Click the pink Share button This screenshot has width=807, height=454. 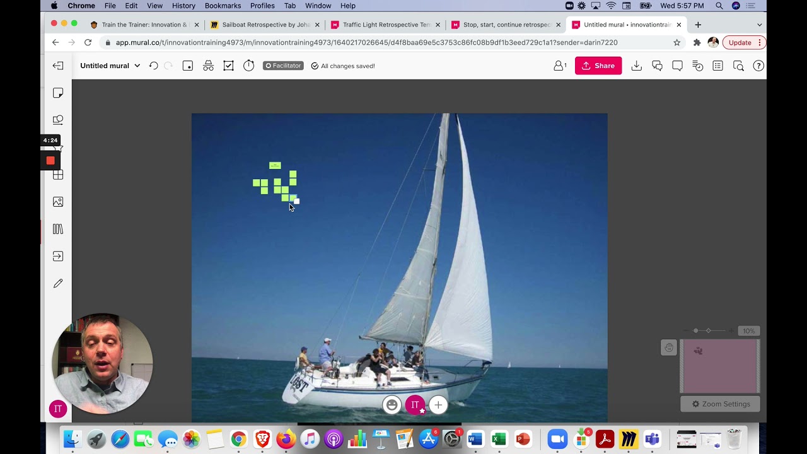(x=598, y=66)
